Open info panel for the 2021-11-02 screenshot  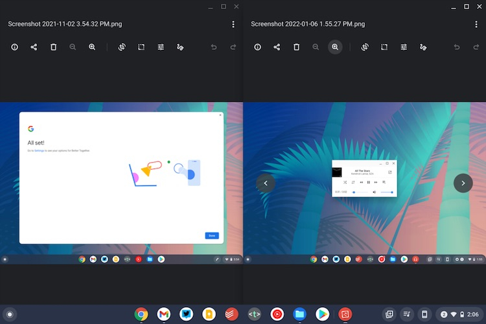pos(14,47)
